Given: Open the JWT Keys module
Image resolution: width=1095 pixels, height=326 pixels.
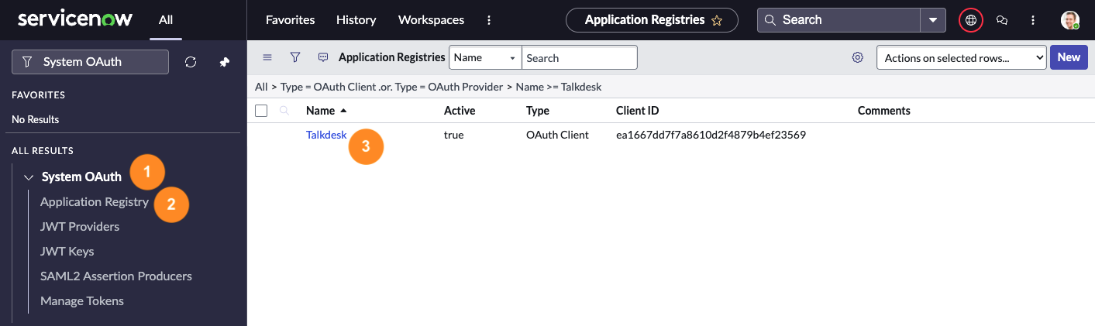Looking at the screenshot, I should tap(67, 252).
